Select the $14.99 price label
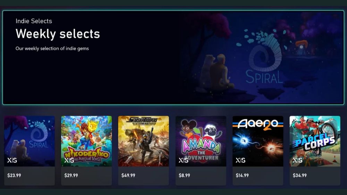Viewport: 347px width, 195px height. point(242,175)
